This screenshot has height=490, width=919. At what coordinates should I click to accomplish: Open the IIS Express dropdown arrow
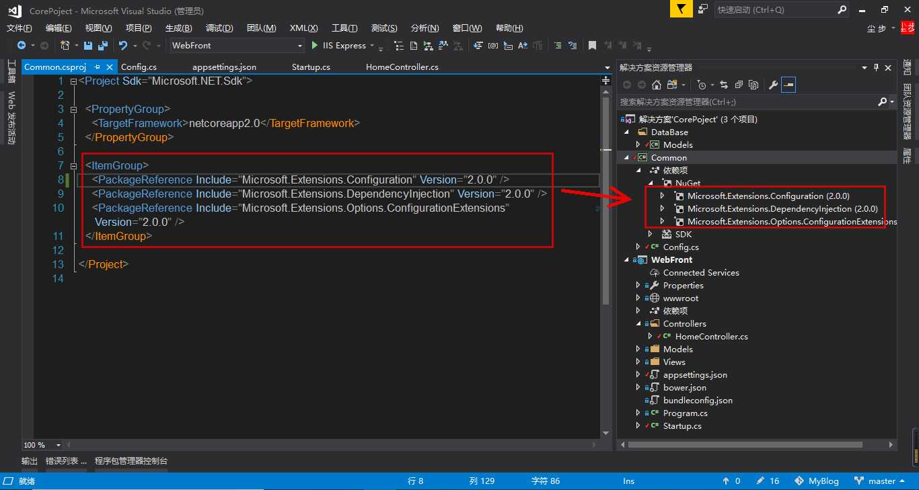click(372, 46)
